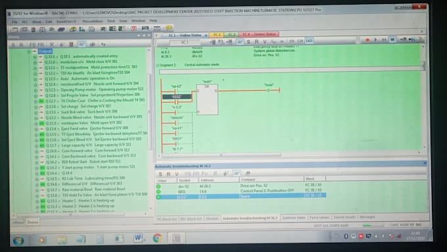This screenshot has width=447, height=252.
Task: Collapse the Outputs tree node
Action: tap(29, 52)
